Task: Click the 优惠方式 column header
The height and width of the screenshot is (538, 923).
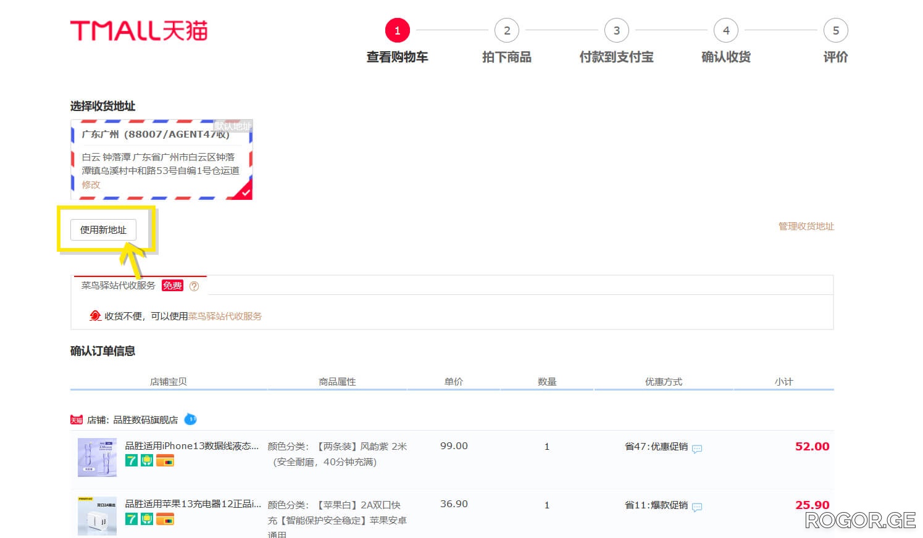Action: click(664, 382)
